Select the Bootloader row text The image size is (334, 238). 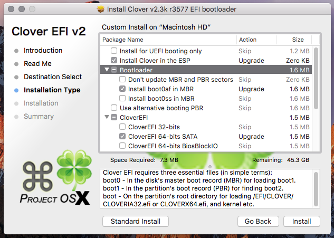click(136, 70)
